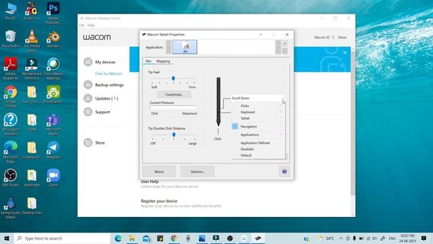This screenshot has height=244, width=433.
Task: Open Register your device link
Action: coord(159,201)
